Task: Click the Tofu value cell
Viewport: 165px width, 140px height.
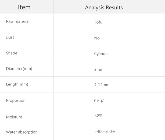Action: coord(98,22)
